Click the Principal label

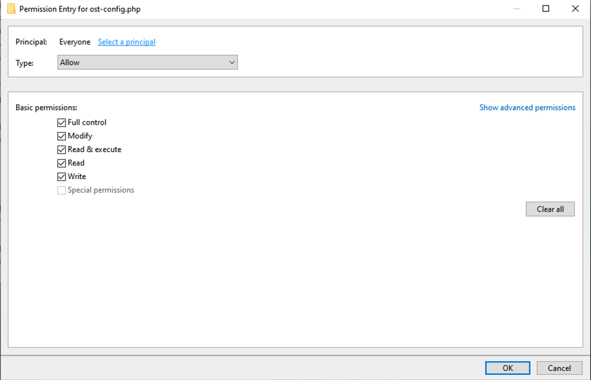click(32, 42)
